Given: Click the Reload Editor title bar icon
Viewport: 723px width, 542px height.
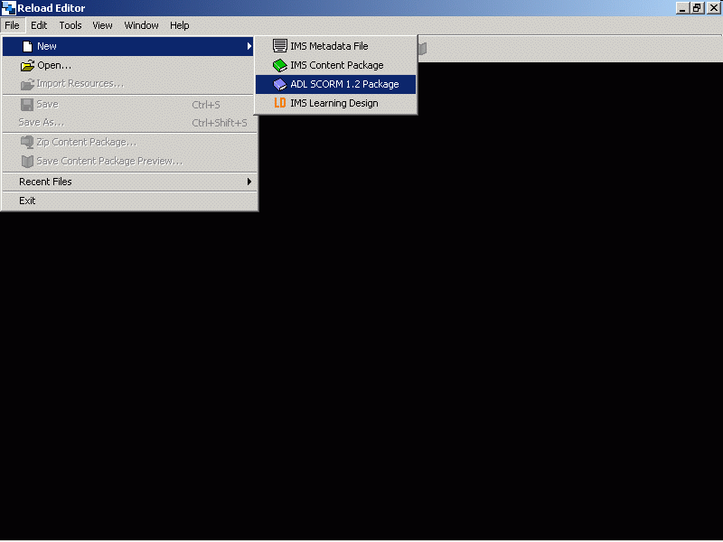Looking at the screenshot, I should (8, 8).
